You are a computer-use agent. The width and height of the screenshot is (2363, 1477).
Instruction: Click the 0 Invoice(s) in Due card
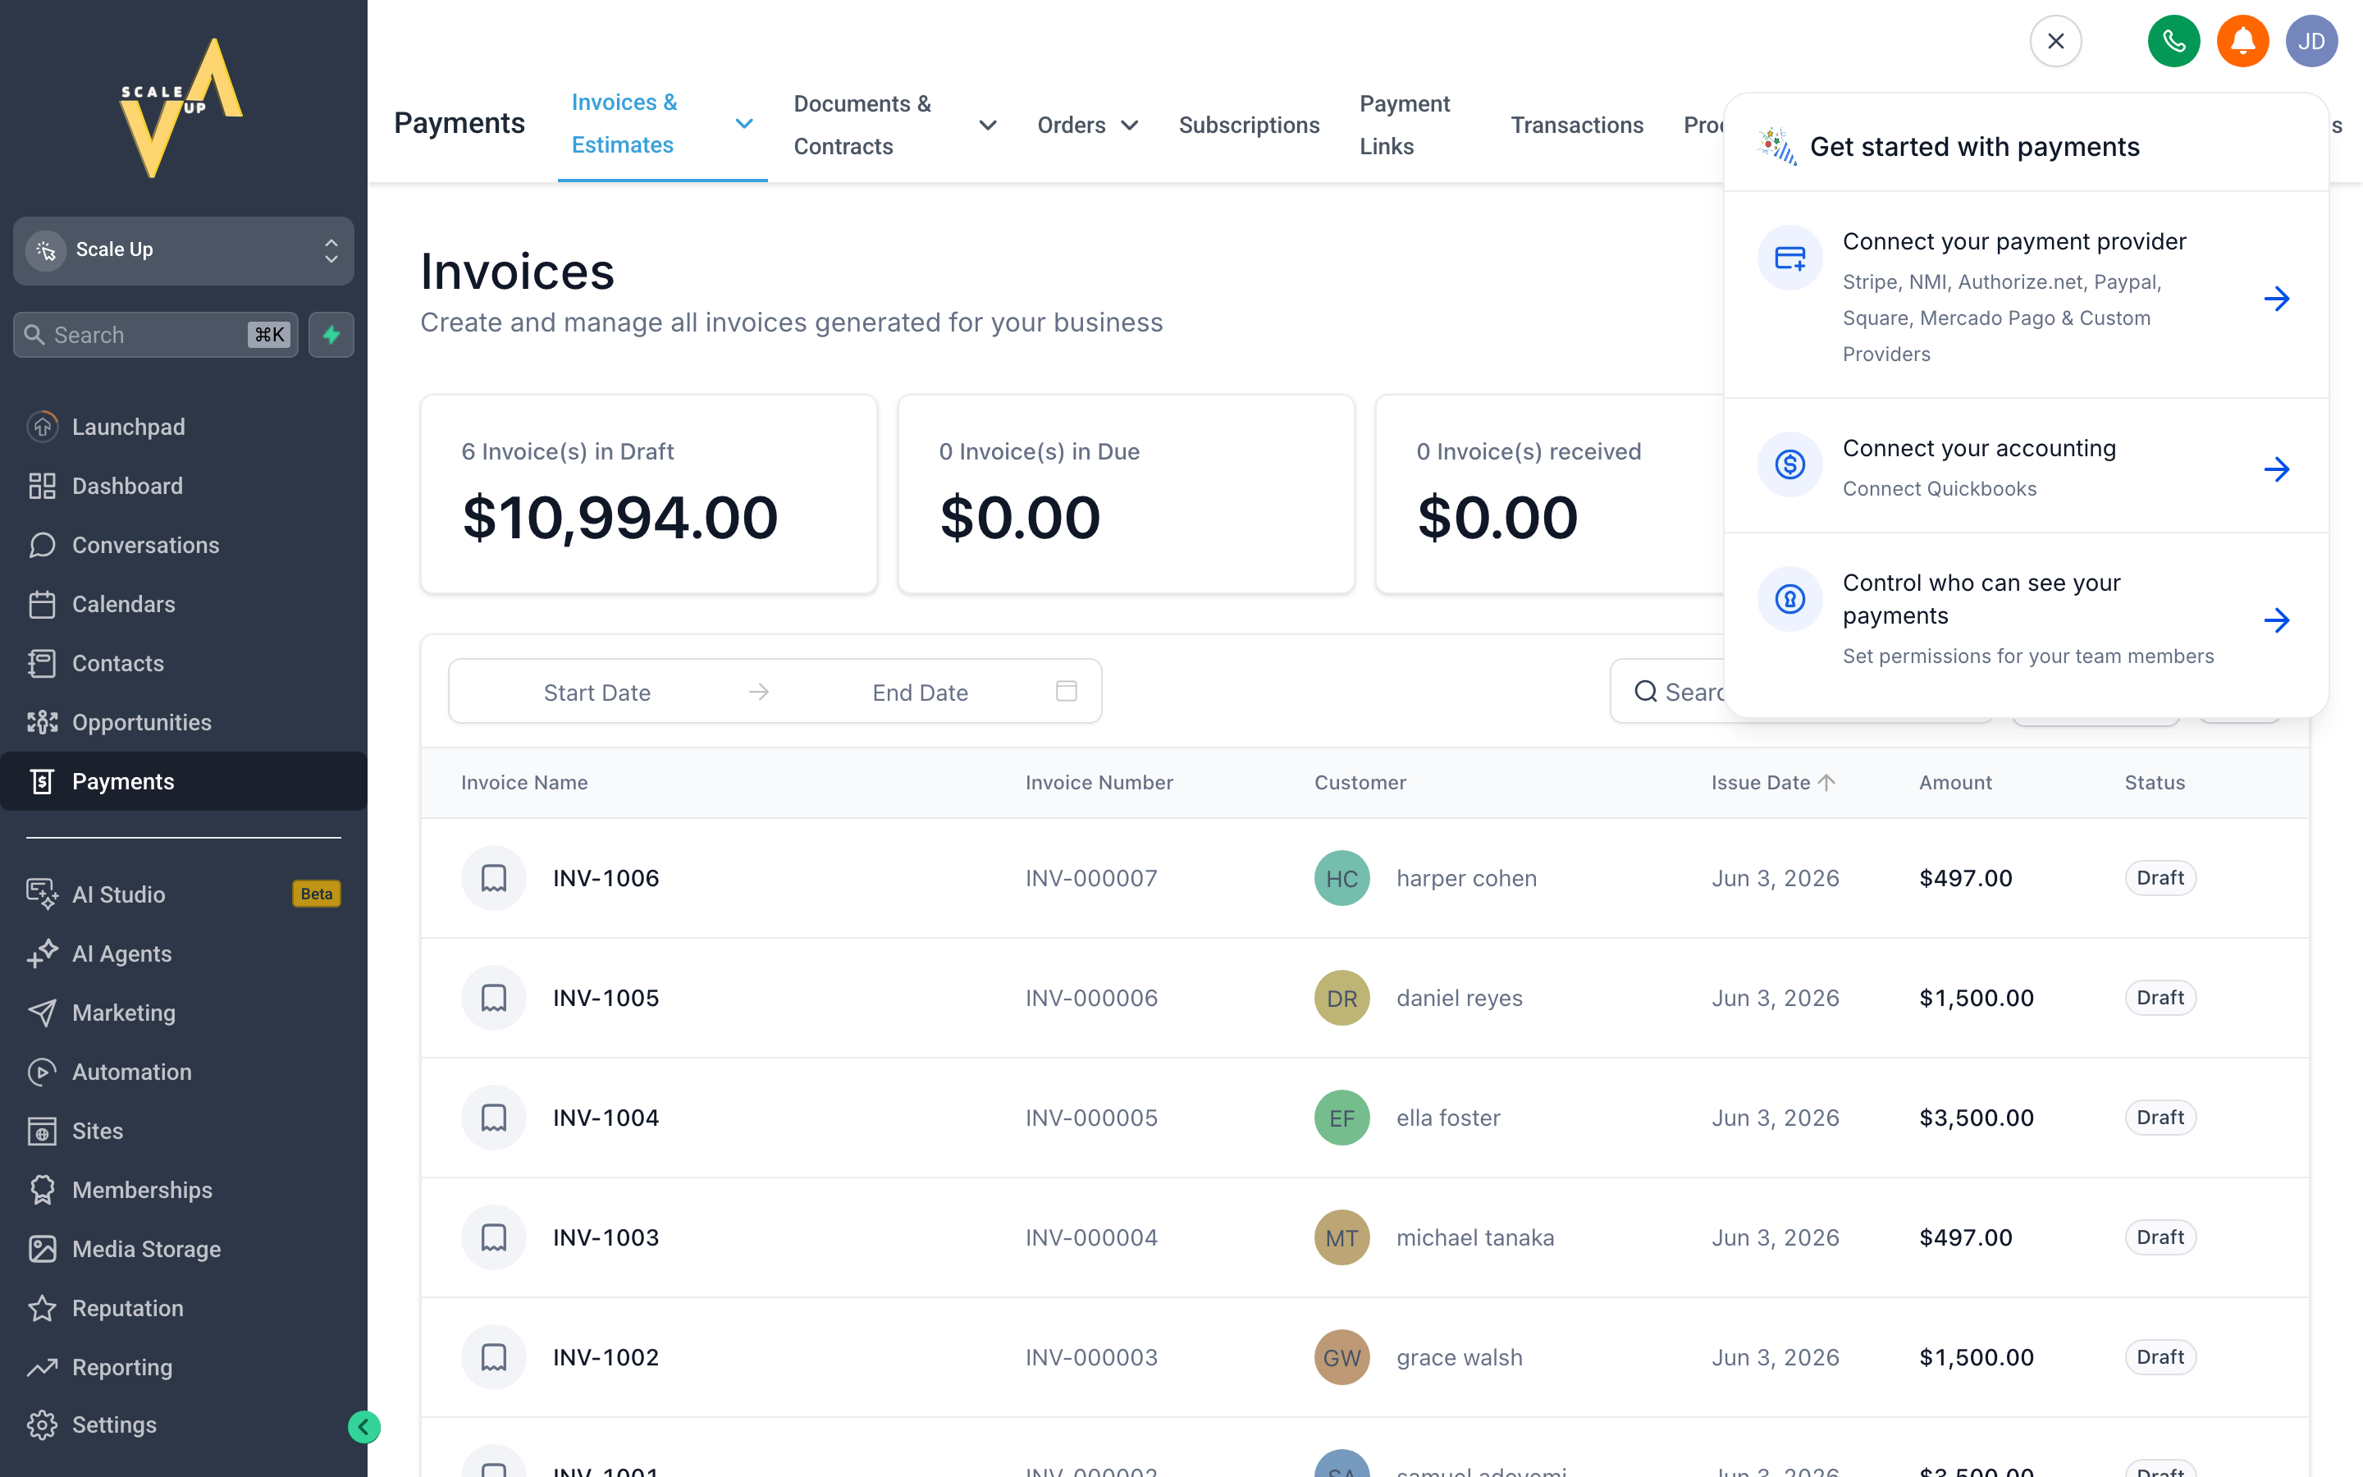click(x=1126, y=494)
